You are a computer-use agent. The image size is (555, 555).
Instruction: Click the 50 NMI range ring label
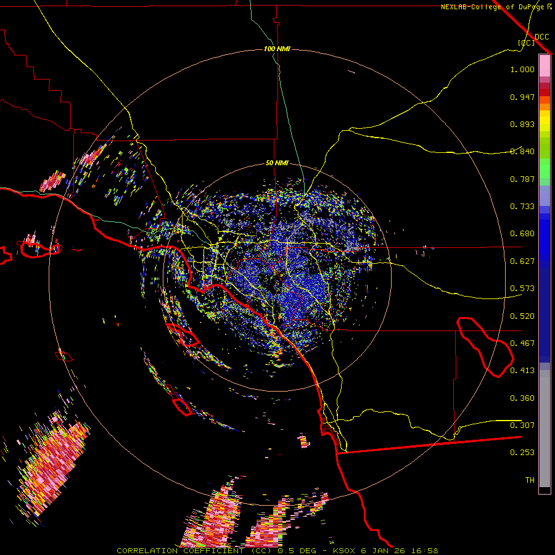[x=277, y=163]
